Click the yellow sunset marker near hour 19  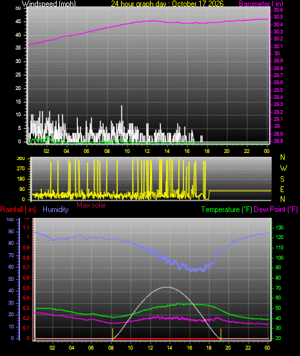(221, 334)
